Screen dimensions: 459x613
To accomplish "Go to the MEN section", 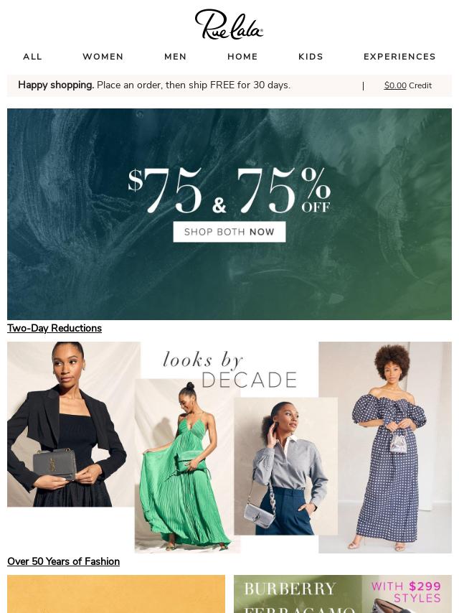I will tap(176, 57).
